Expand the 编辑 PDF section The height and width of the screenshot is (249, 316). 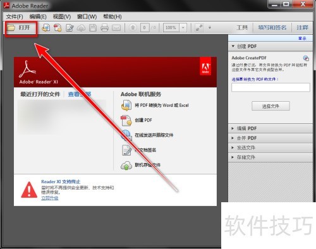tap(270, 128)
